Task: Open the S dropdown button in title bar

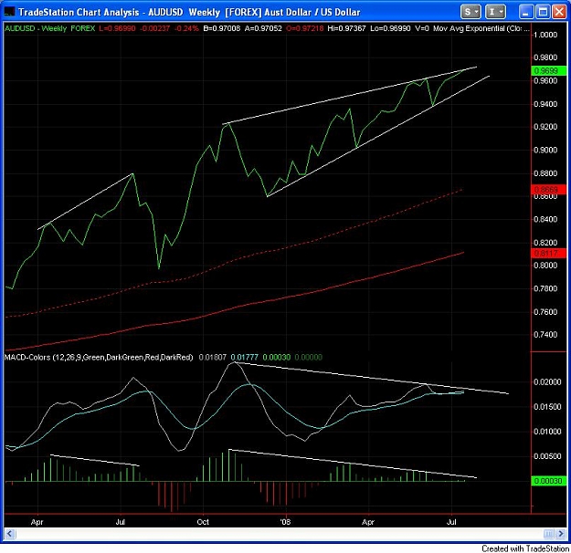Action: point(471,12)
